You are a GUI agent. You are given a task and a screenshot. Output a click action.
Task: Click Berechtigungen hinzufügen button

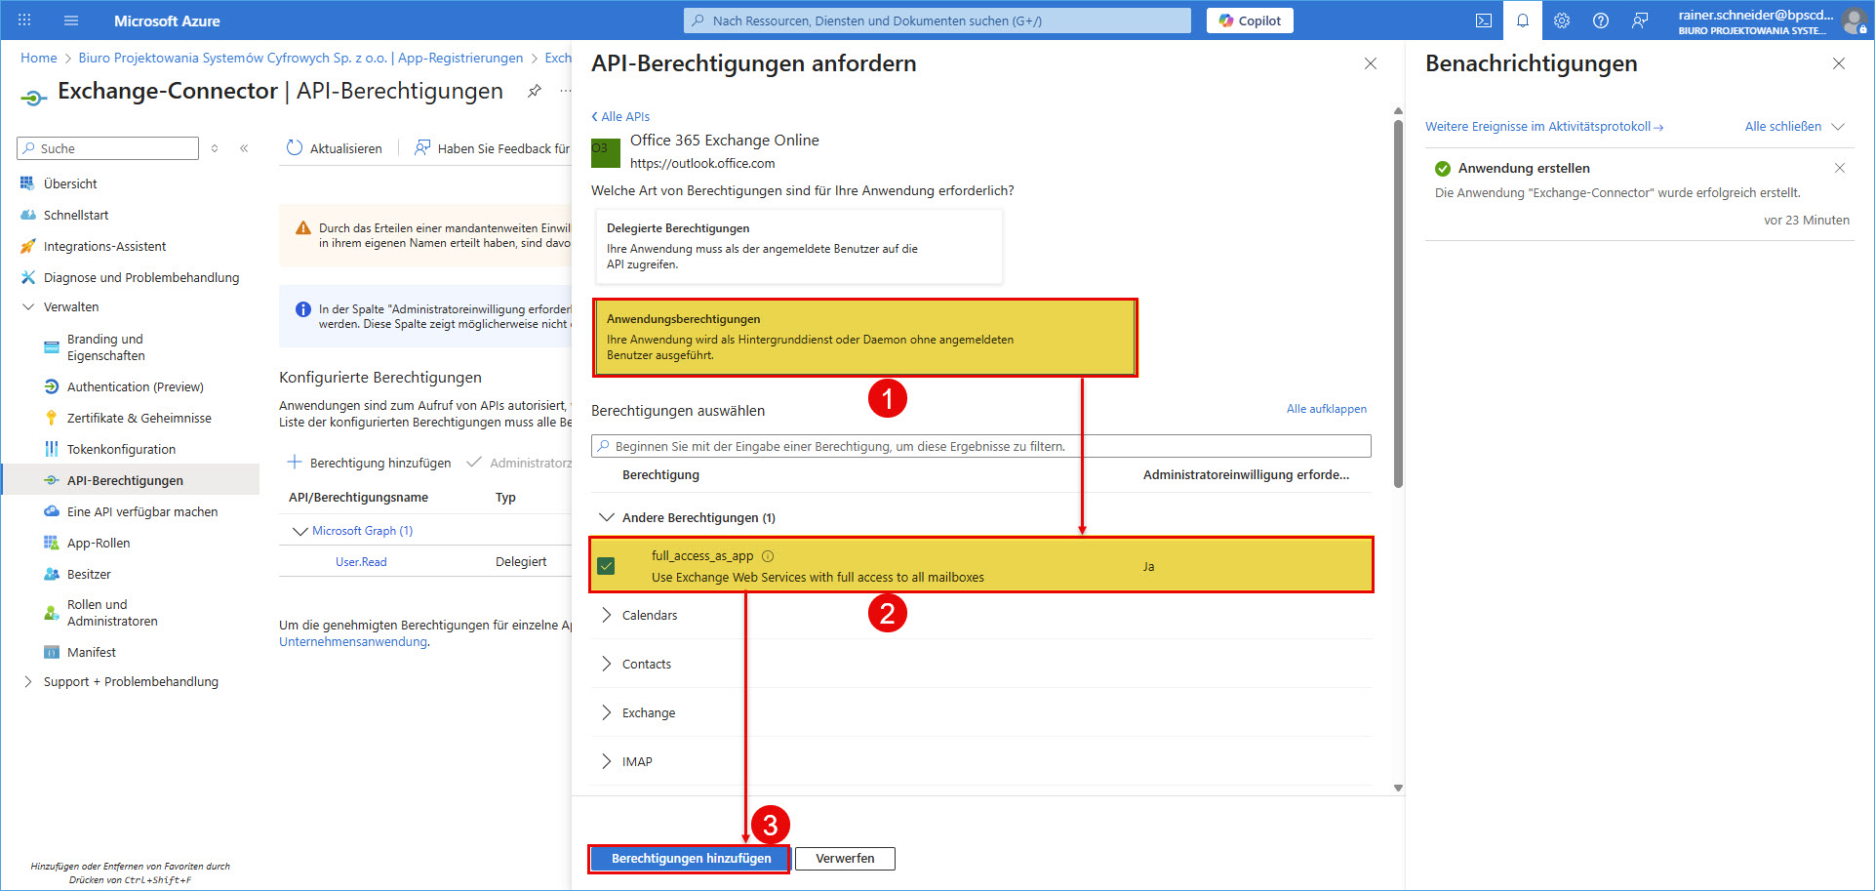(691, 859)
